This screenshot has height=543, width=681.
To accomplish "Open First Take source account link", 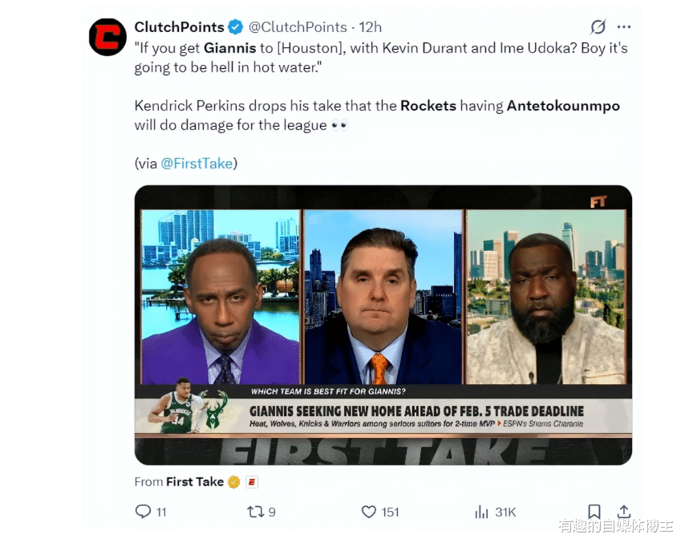I will click(195, 482).
